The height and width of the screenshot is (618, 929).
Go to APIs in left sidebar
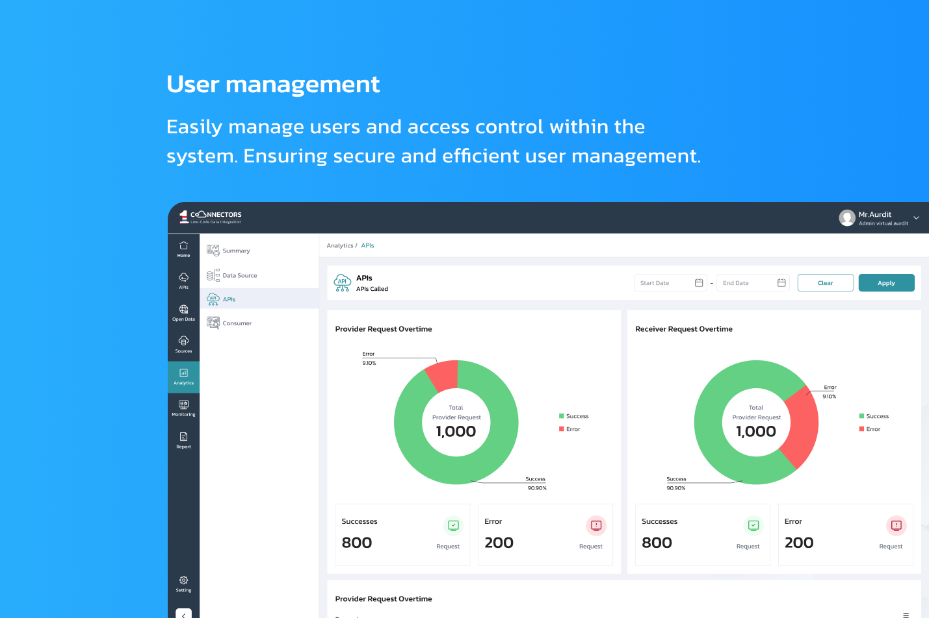click(183, 280)
